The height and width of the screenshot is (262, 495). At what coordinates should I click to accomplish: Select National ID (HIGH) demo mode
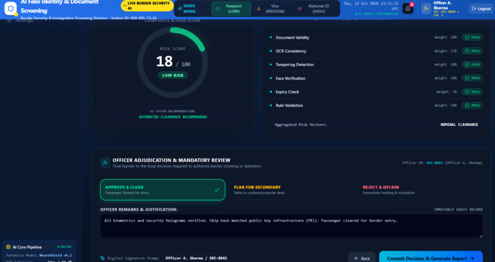tap(316, 9)
